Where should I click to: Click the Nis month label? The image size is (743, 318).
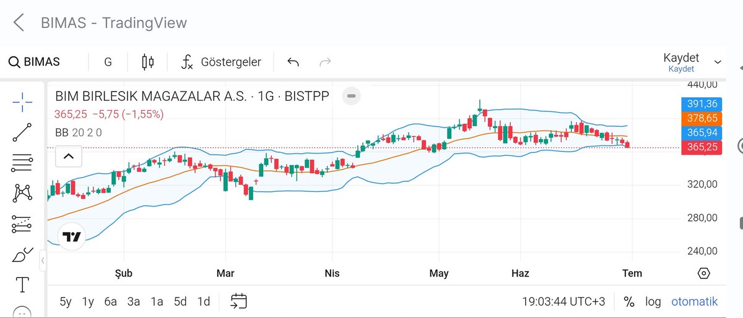[x=332, y=273]
